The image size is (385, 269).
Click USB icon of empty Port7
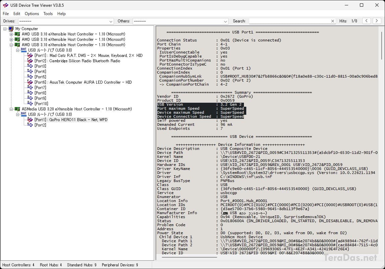tap(30, 88)
